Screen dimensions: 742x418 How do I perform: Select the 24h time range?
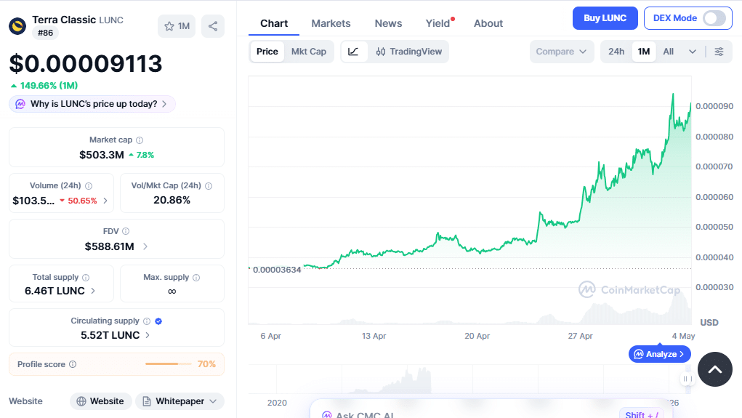616,52
